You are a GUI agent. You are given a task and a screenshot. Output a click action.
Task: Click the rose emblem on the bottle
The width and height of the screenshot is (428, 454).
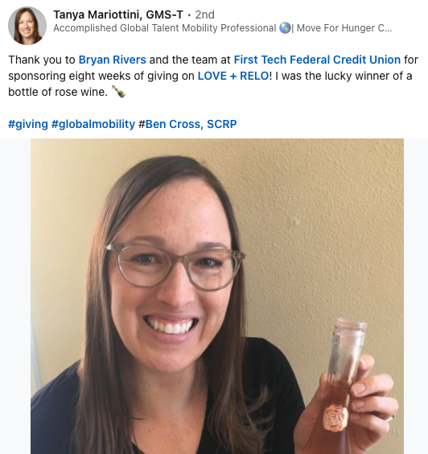[335, 418]
